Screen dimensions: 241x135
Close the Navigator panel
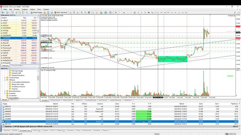(x=38, y=69)
